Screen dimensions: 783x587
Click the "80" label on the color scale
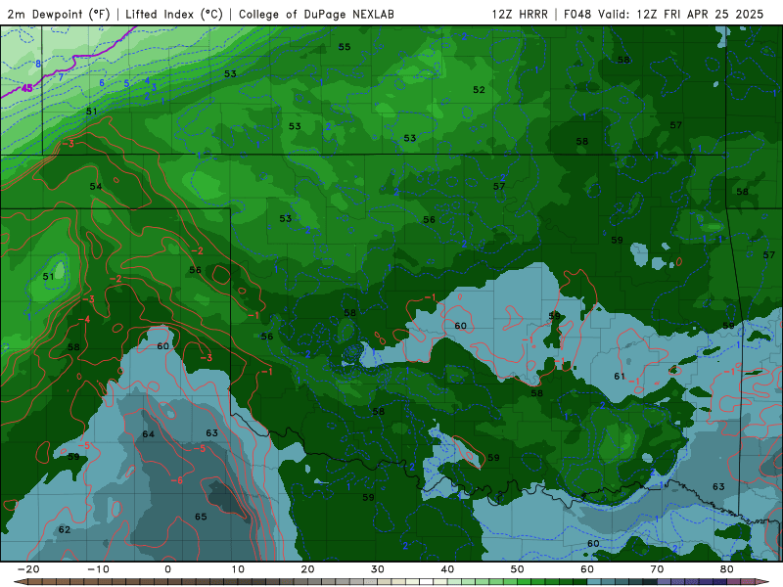[x=727, y=569]
